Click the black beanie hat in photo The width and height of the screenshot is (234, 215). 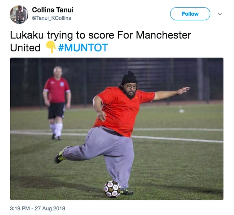[129, 78]
